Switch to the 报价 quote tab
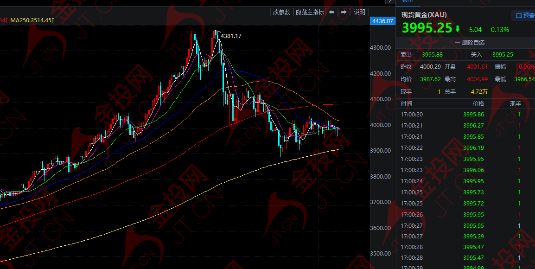This screenshot has height=269, width=535. (x=407, y=2)
